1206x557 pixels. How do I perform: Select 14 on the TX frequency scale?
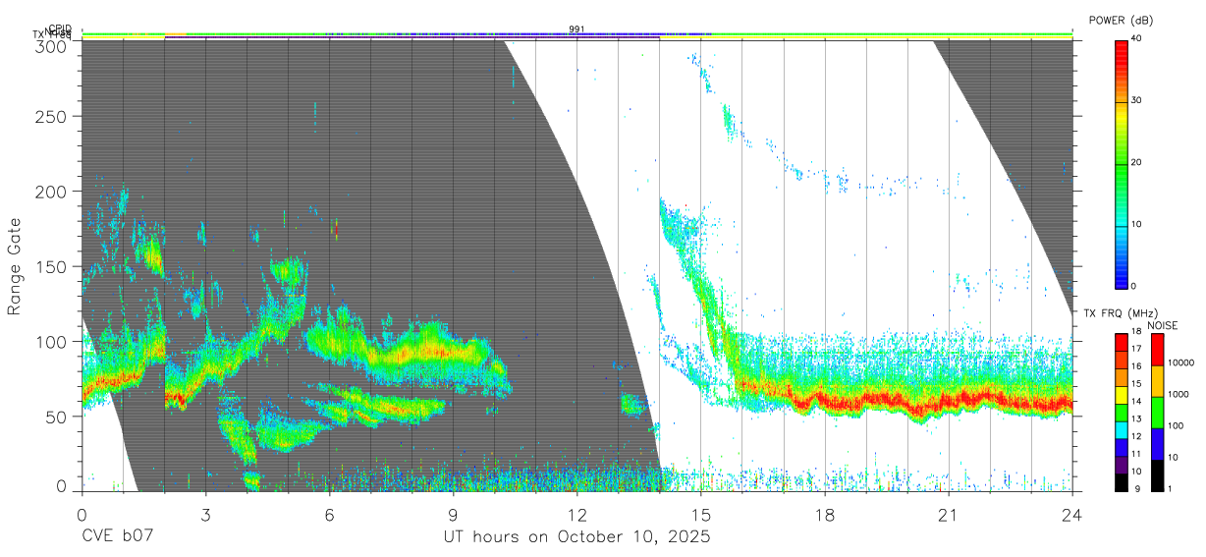[1136, 402]
